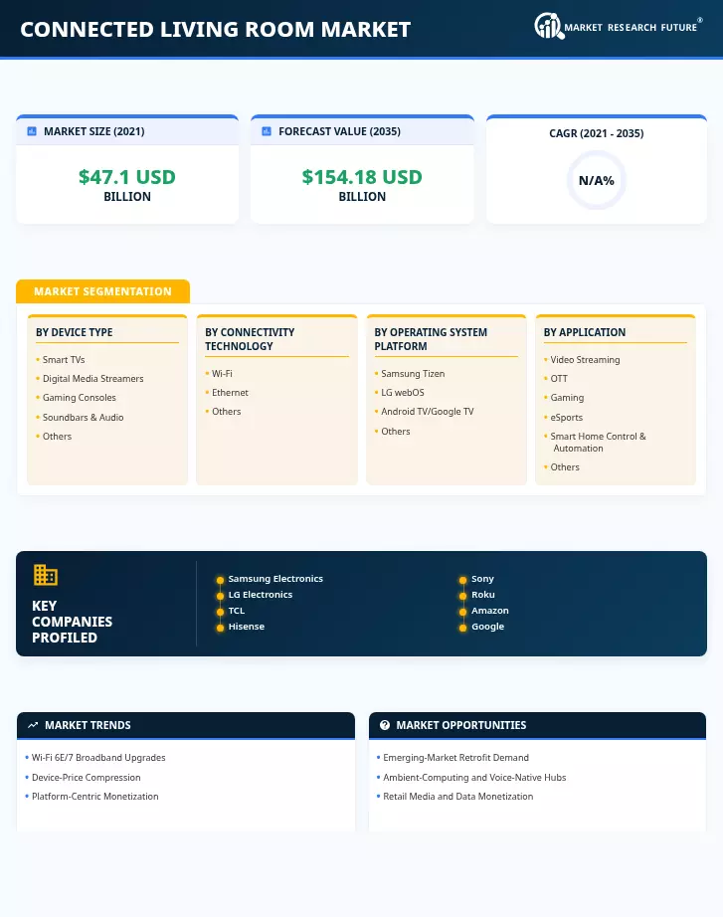Click the Market Trends header text

tap(88, 725)
